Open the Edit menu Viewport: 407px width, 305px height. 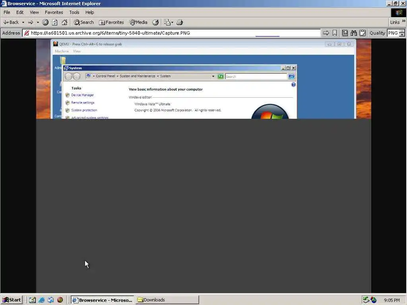click(20, 12)
